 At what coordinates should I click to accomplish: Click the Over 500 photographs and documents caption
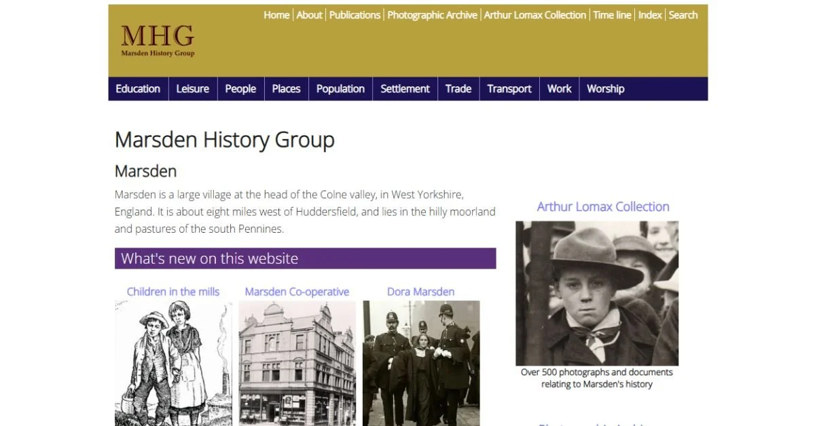(597, 378)
